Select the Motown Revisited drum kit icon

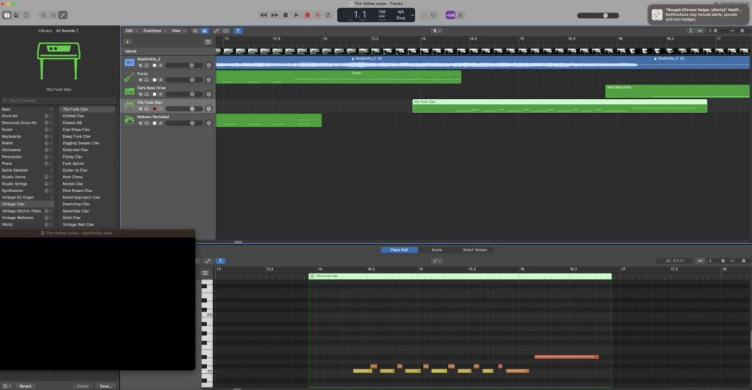[x=129, y=119]
